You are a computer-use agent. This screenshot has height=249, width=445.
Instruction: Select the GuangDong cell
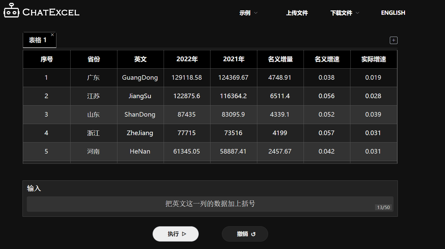tap(140, 78)
